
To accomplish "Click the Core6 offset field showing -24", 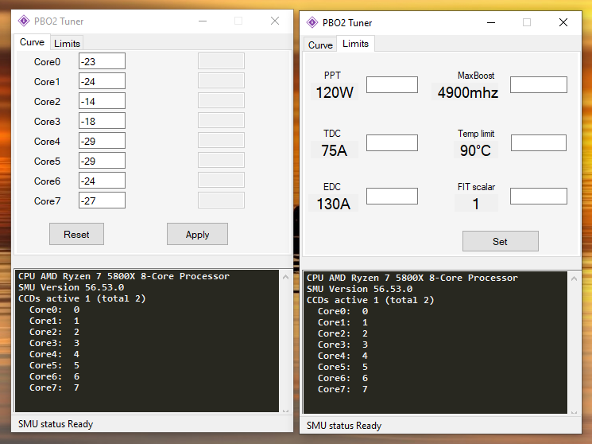I will click(102, 181).
